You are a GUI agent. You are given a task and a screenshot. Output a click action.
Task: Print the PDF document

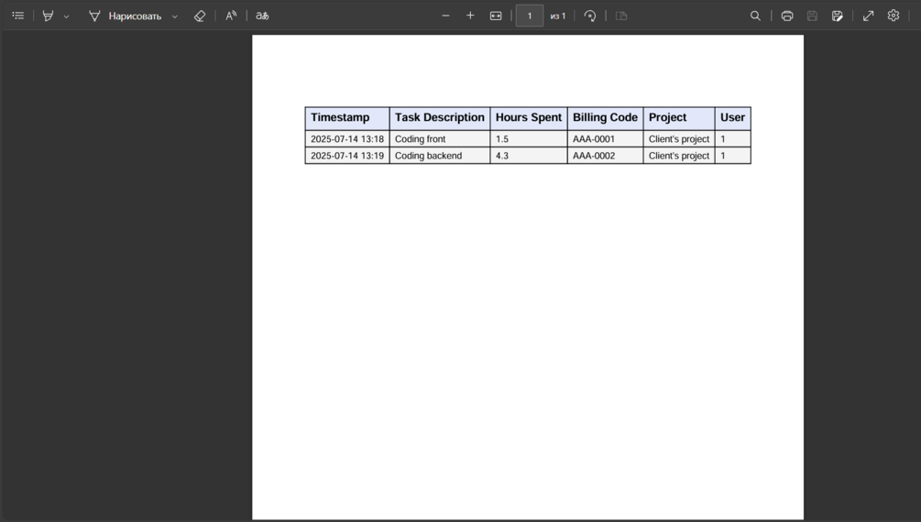click(x=787, y=16)
